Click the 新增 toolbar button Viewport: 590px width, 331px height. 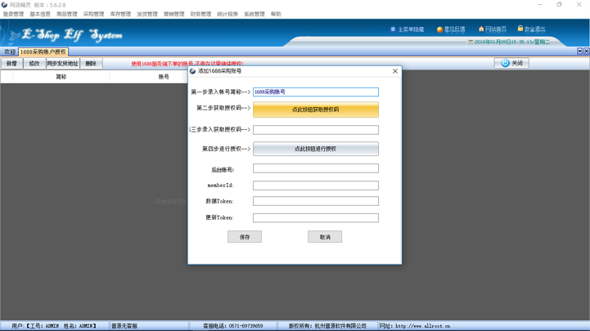[11, 64]
